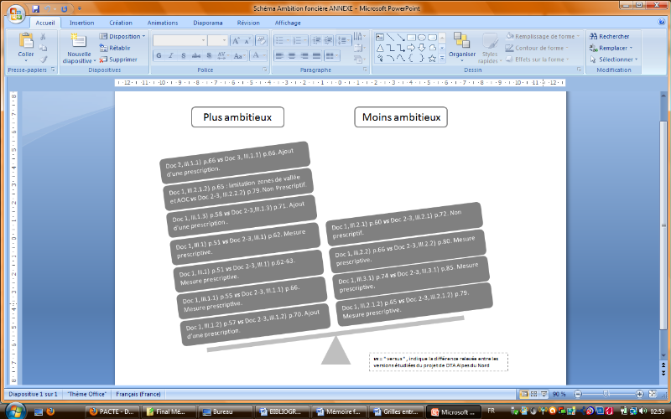
Task: Click the Format Painter brush icon
Action: [x=44, y=59]
